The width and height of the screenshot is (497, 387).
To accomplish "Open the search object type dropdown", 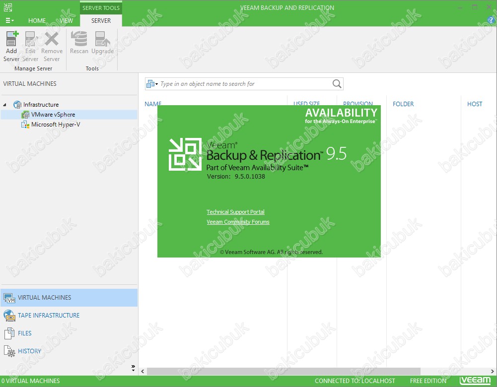I will click(152, 84).
